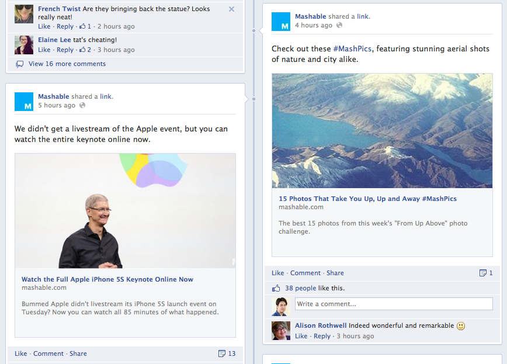Click in Write a comment field

click(x=394, y=304)
